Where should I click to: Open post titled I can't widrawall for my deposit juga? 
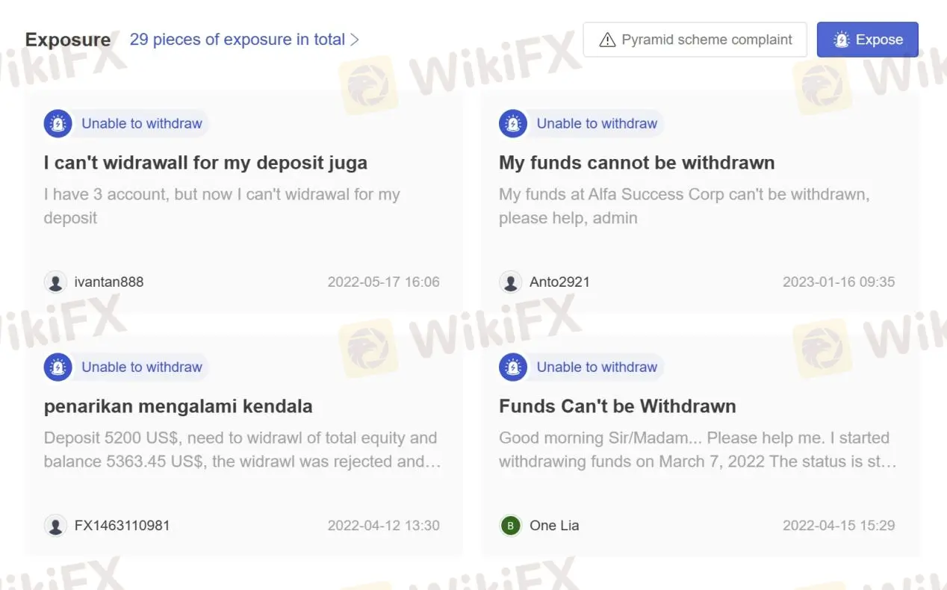[x=205, y=163]
